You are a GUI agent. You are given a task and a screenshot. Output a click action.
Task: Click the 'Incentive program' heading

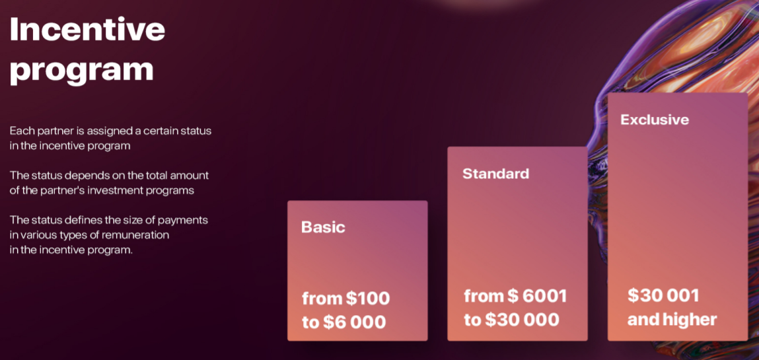(x=87, y=50)
